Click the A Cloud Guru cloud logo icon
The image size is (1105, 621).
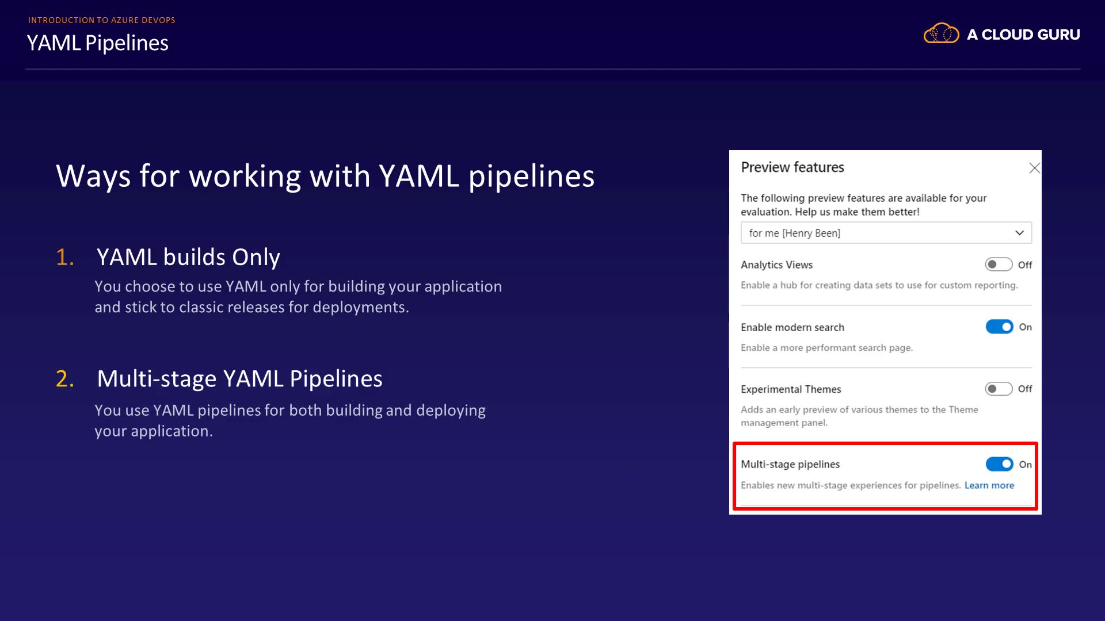[x=941, y=34]
